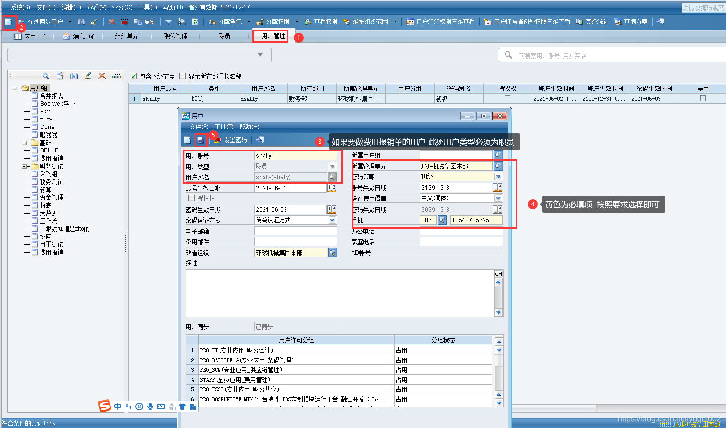The width and height of the screenshot is (726, 428).
Task: Toggle 授权权 checkbox in shally table row
Action: point(507,98)
